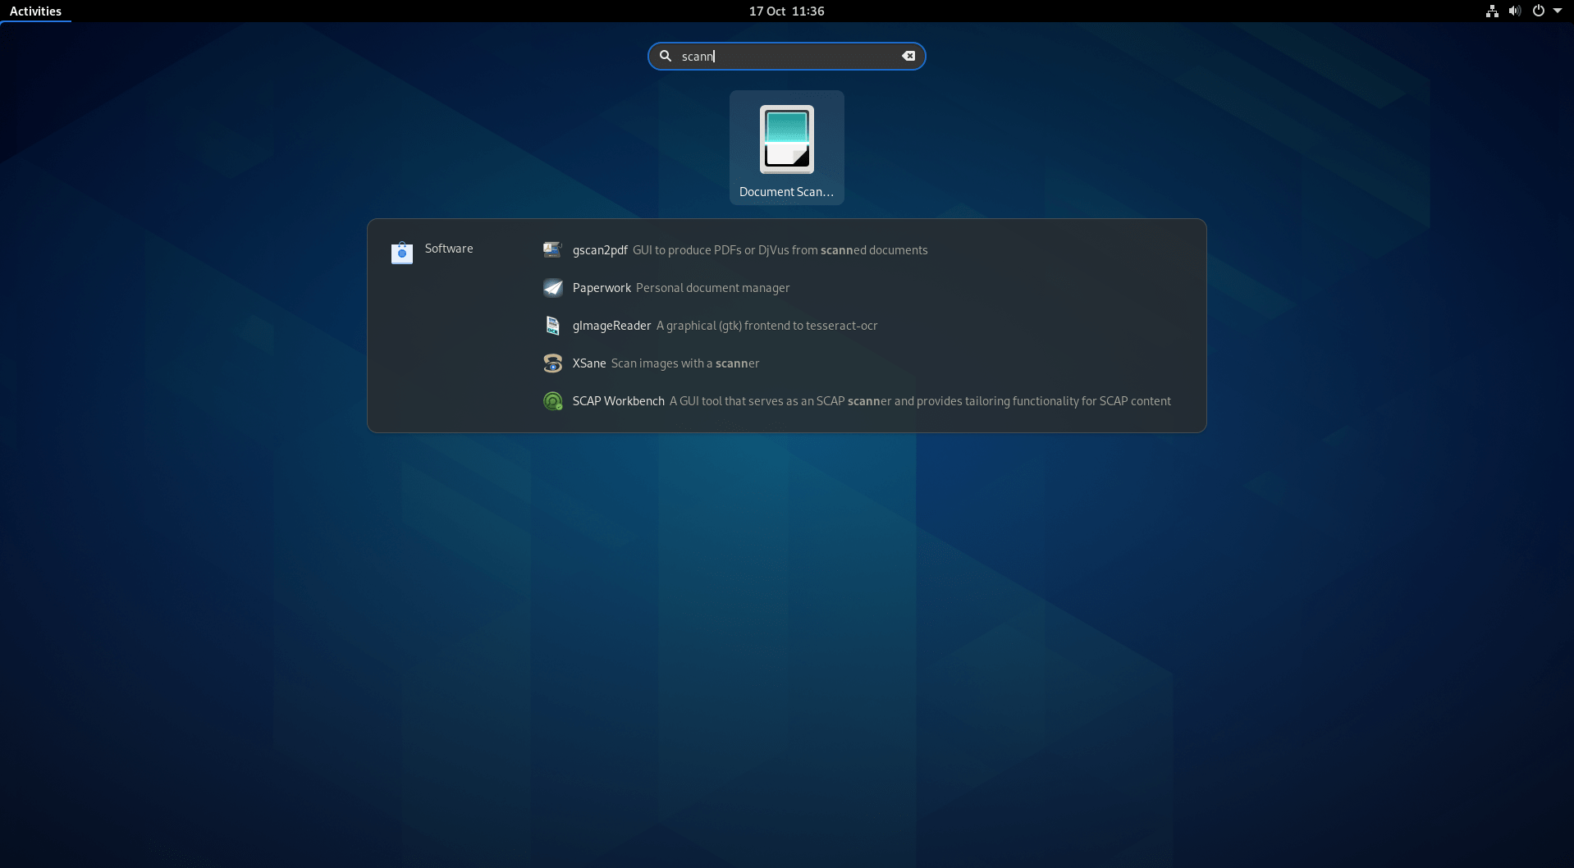Select the Software results group label
This screenshot has width=1574, height=868.
point(448,248)
